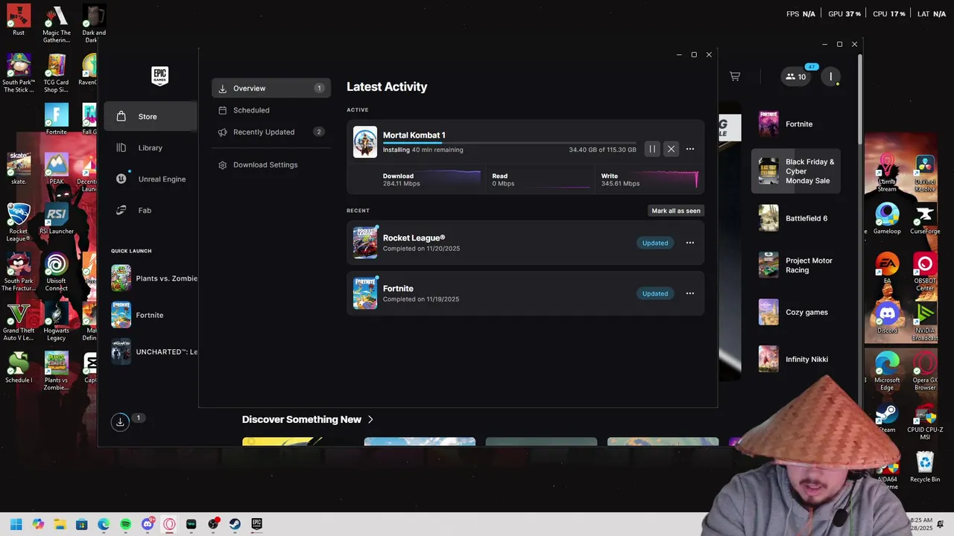Open Steam from the taskbar
954x536 pixels.
click(x=235, y=524)
